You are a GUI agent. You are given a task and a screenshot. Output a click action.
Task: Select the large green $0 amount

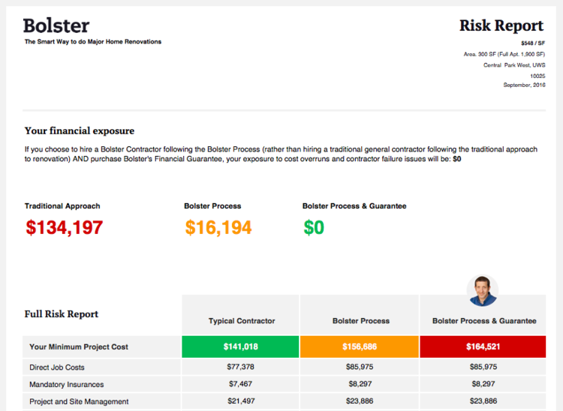click(x=314, y=227)
